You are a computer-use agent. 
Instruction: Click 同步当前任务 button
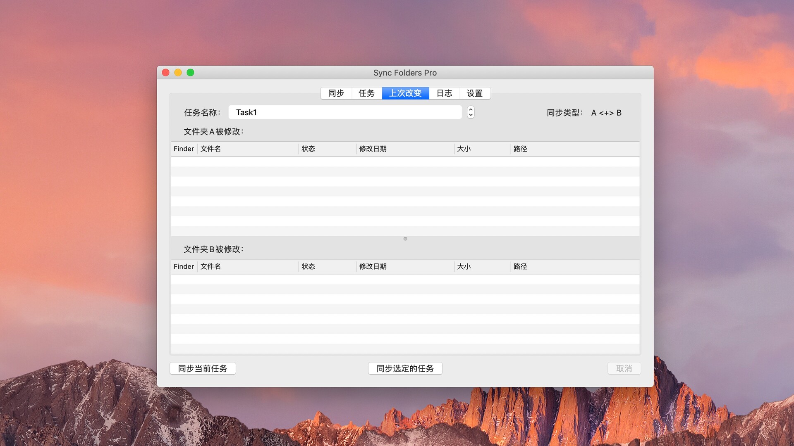tap(203, 368)
